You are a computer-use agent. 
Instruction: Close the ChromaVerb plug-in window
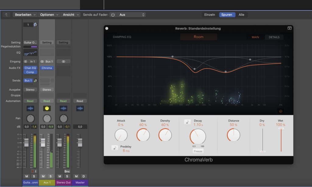click(107, 28)
